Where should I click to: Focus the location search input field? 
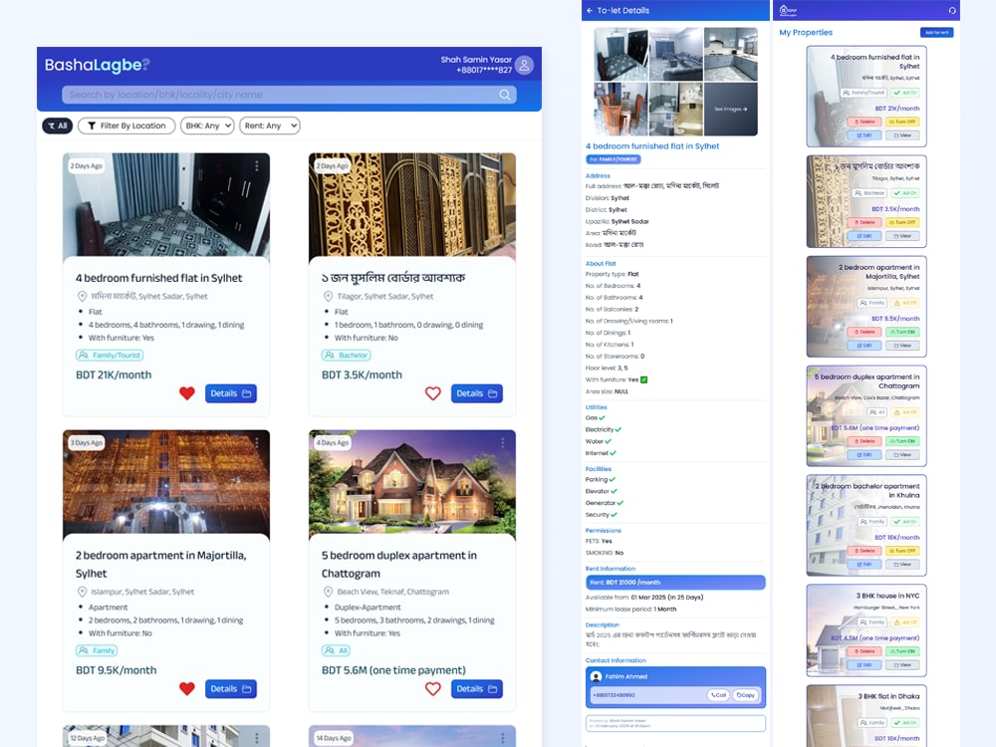[x=289, y=95]
